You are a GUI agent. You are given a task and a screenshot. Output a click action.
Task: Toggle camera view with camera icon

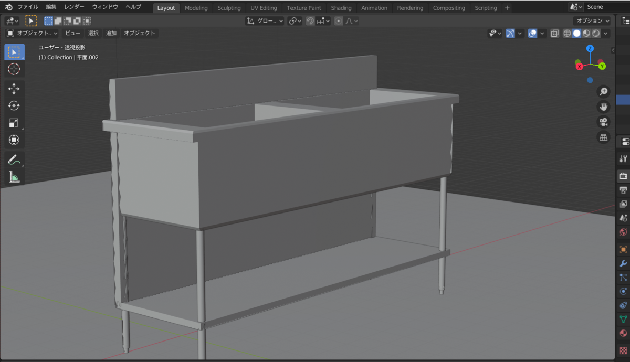tap(604, 122)
